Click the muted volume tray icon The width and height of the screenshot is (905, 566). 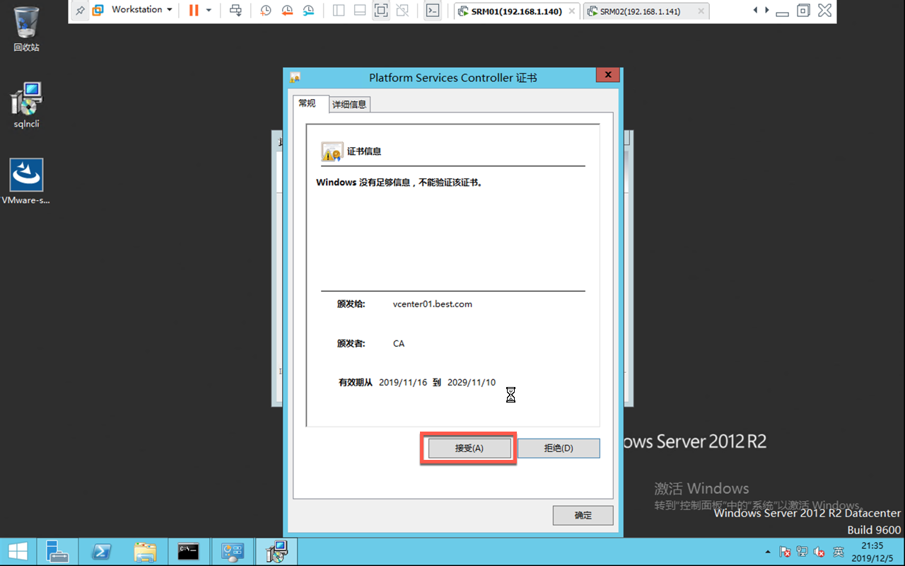[820, 552]
